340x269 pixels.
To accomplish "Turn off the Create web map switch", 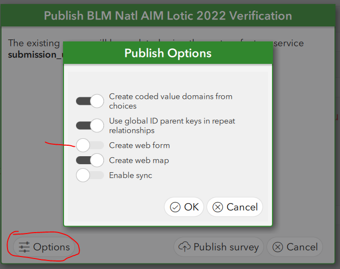I will (90, 160).
